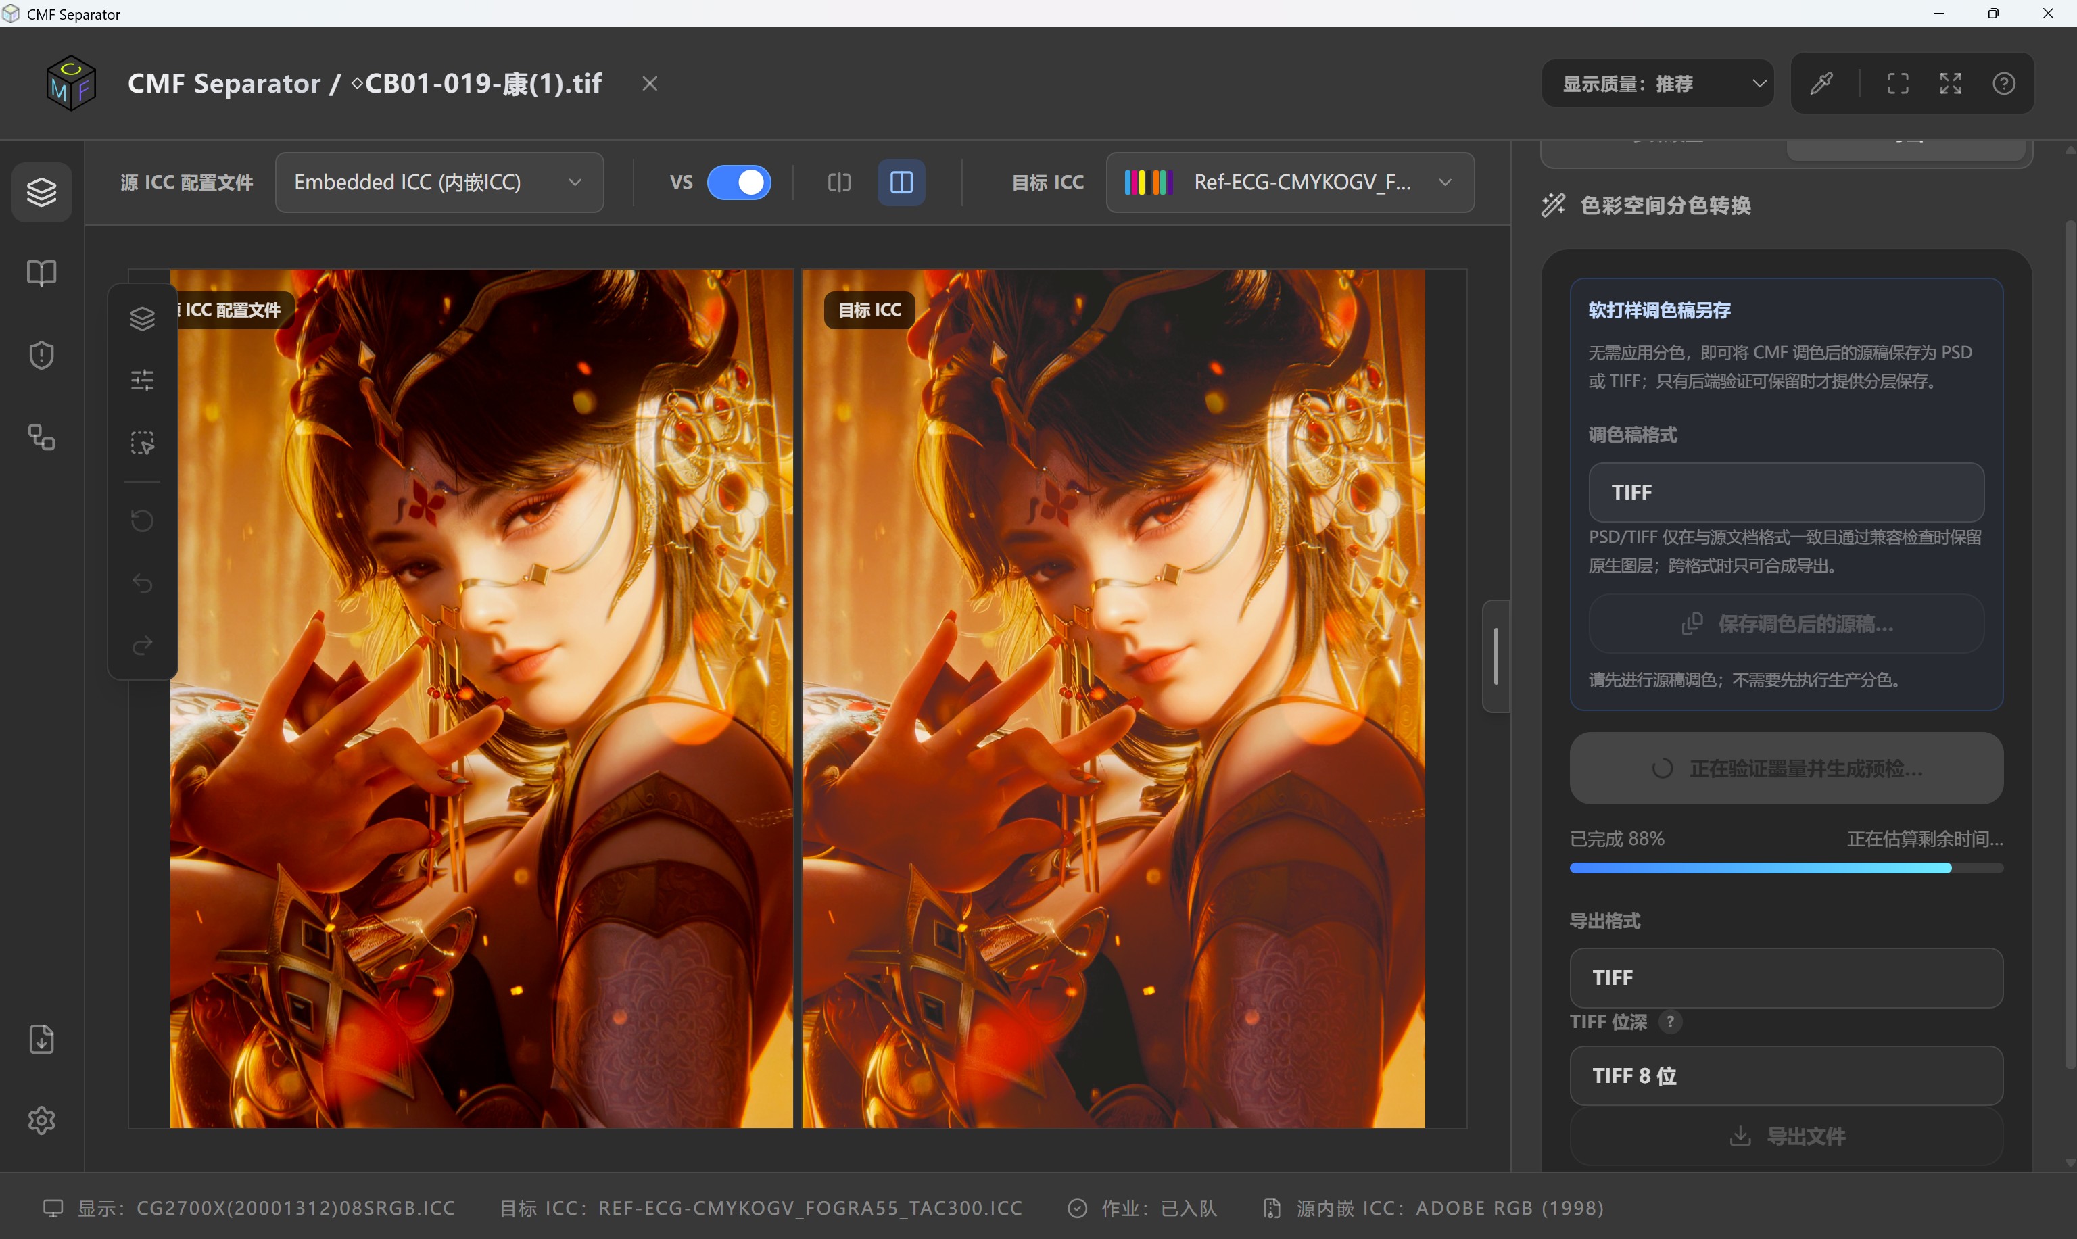Click the fit-to-screen frame icon
The width and height of the screenshot is (2077, 1239).
(1897, 84)
